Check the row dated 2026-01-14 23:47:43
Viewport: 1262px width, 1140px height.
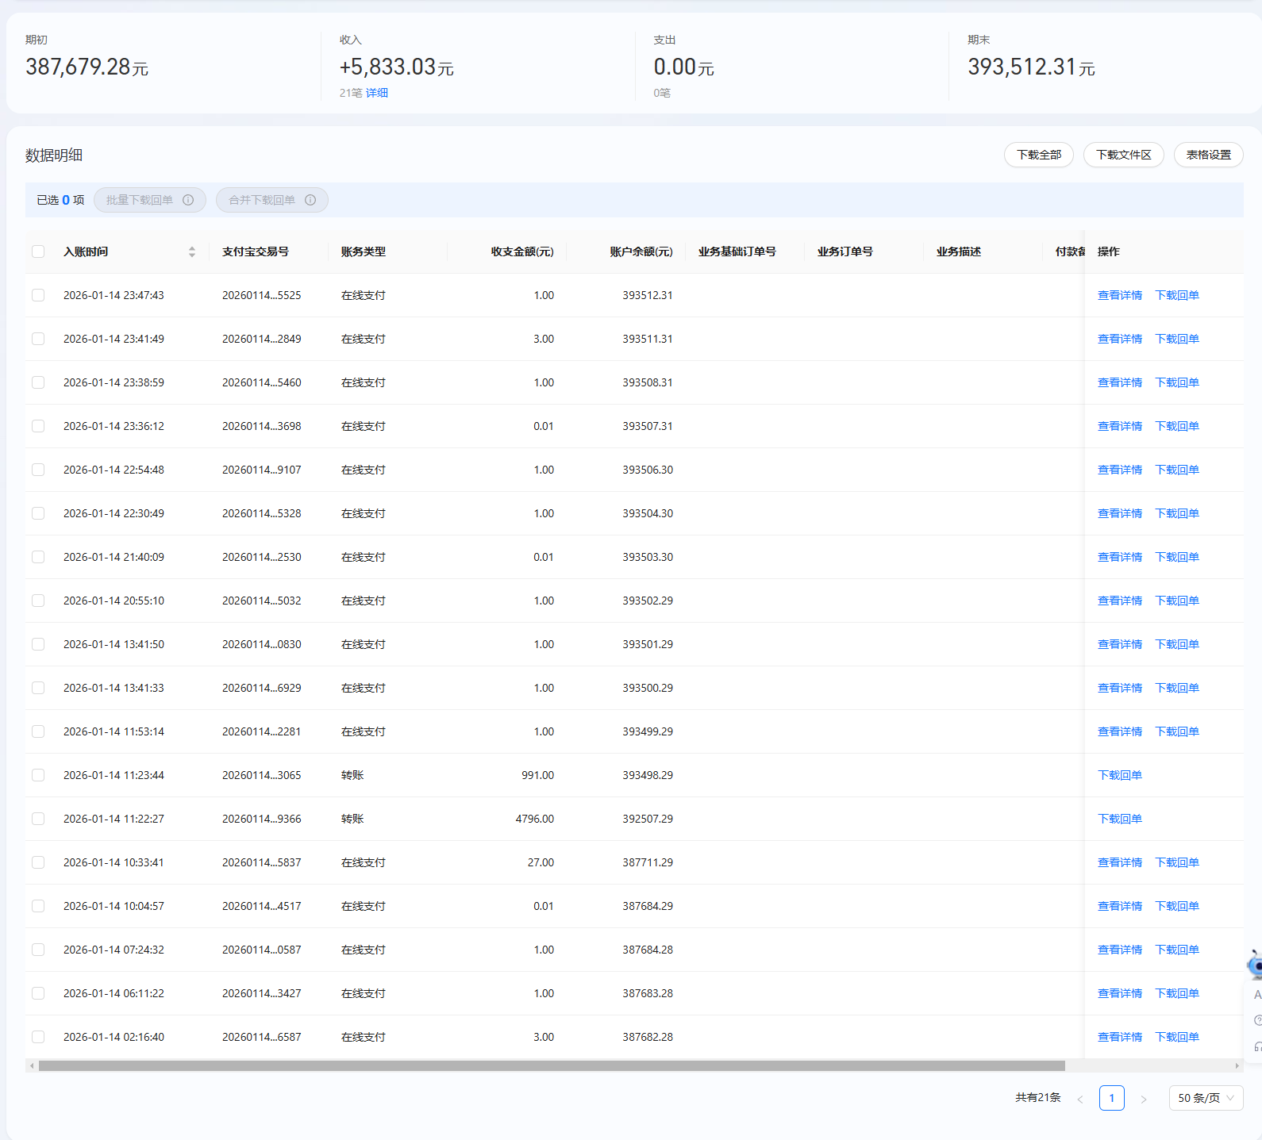tap(38, 295)
